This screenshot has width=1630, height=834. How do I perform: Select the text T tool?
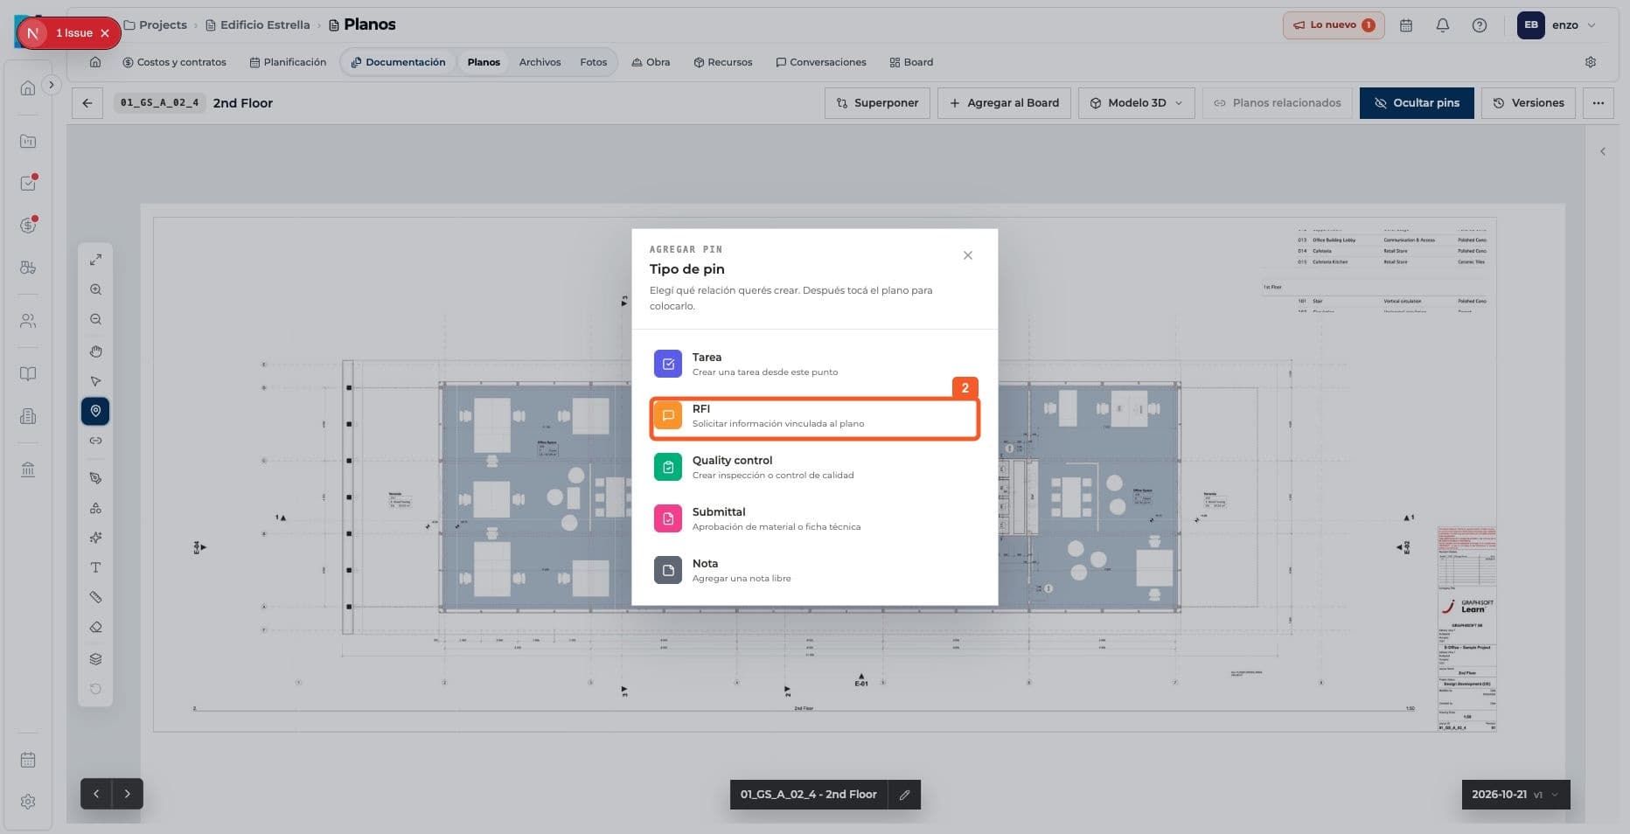point(95,567)
